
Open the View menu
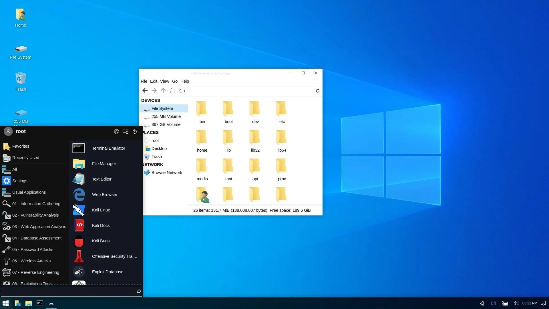(x=164, y=81)
